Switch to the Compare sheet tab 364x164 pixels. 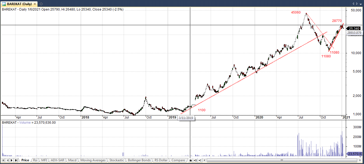pyautogui.click(x=178, y=160)
